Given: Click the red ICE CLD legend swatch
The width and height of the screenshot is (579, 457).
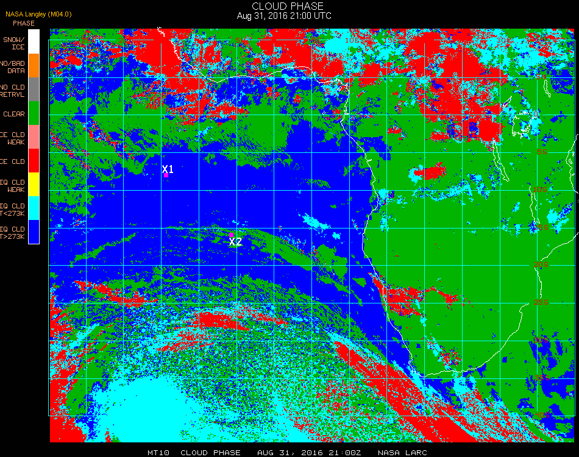Looking at the screenshot, I should (x=34, y=161).
